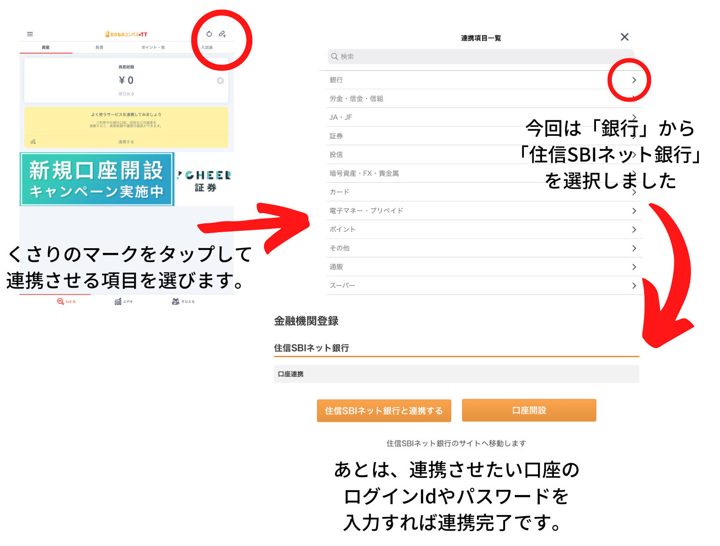Image resolution: width=720 pixels, height=546 pixels.
Task: Tap the chain link-plus icon in the header
Action: (x=222, y=34)
